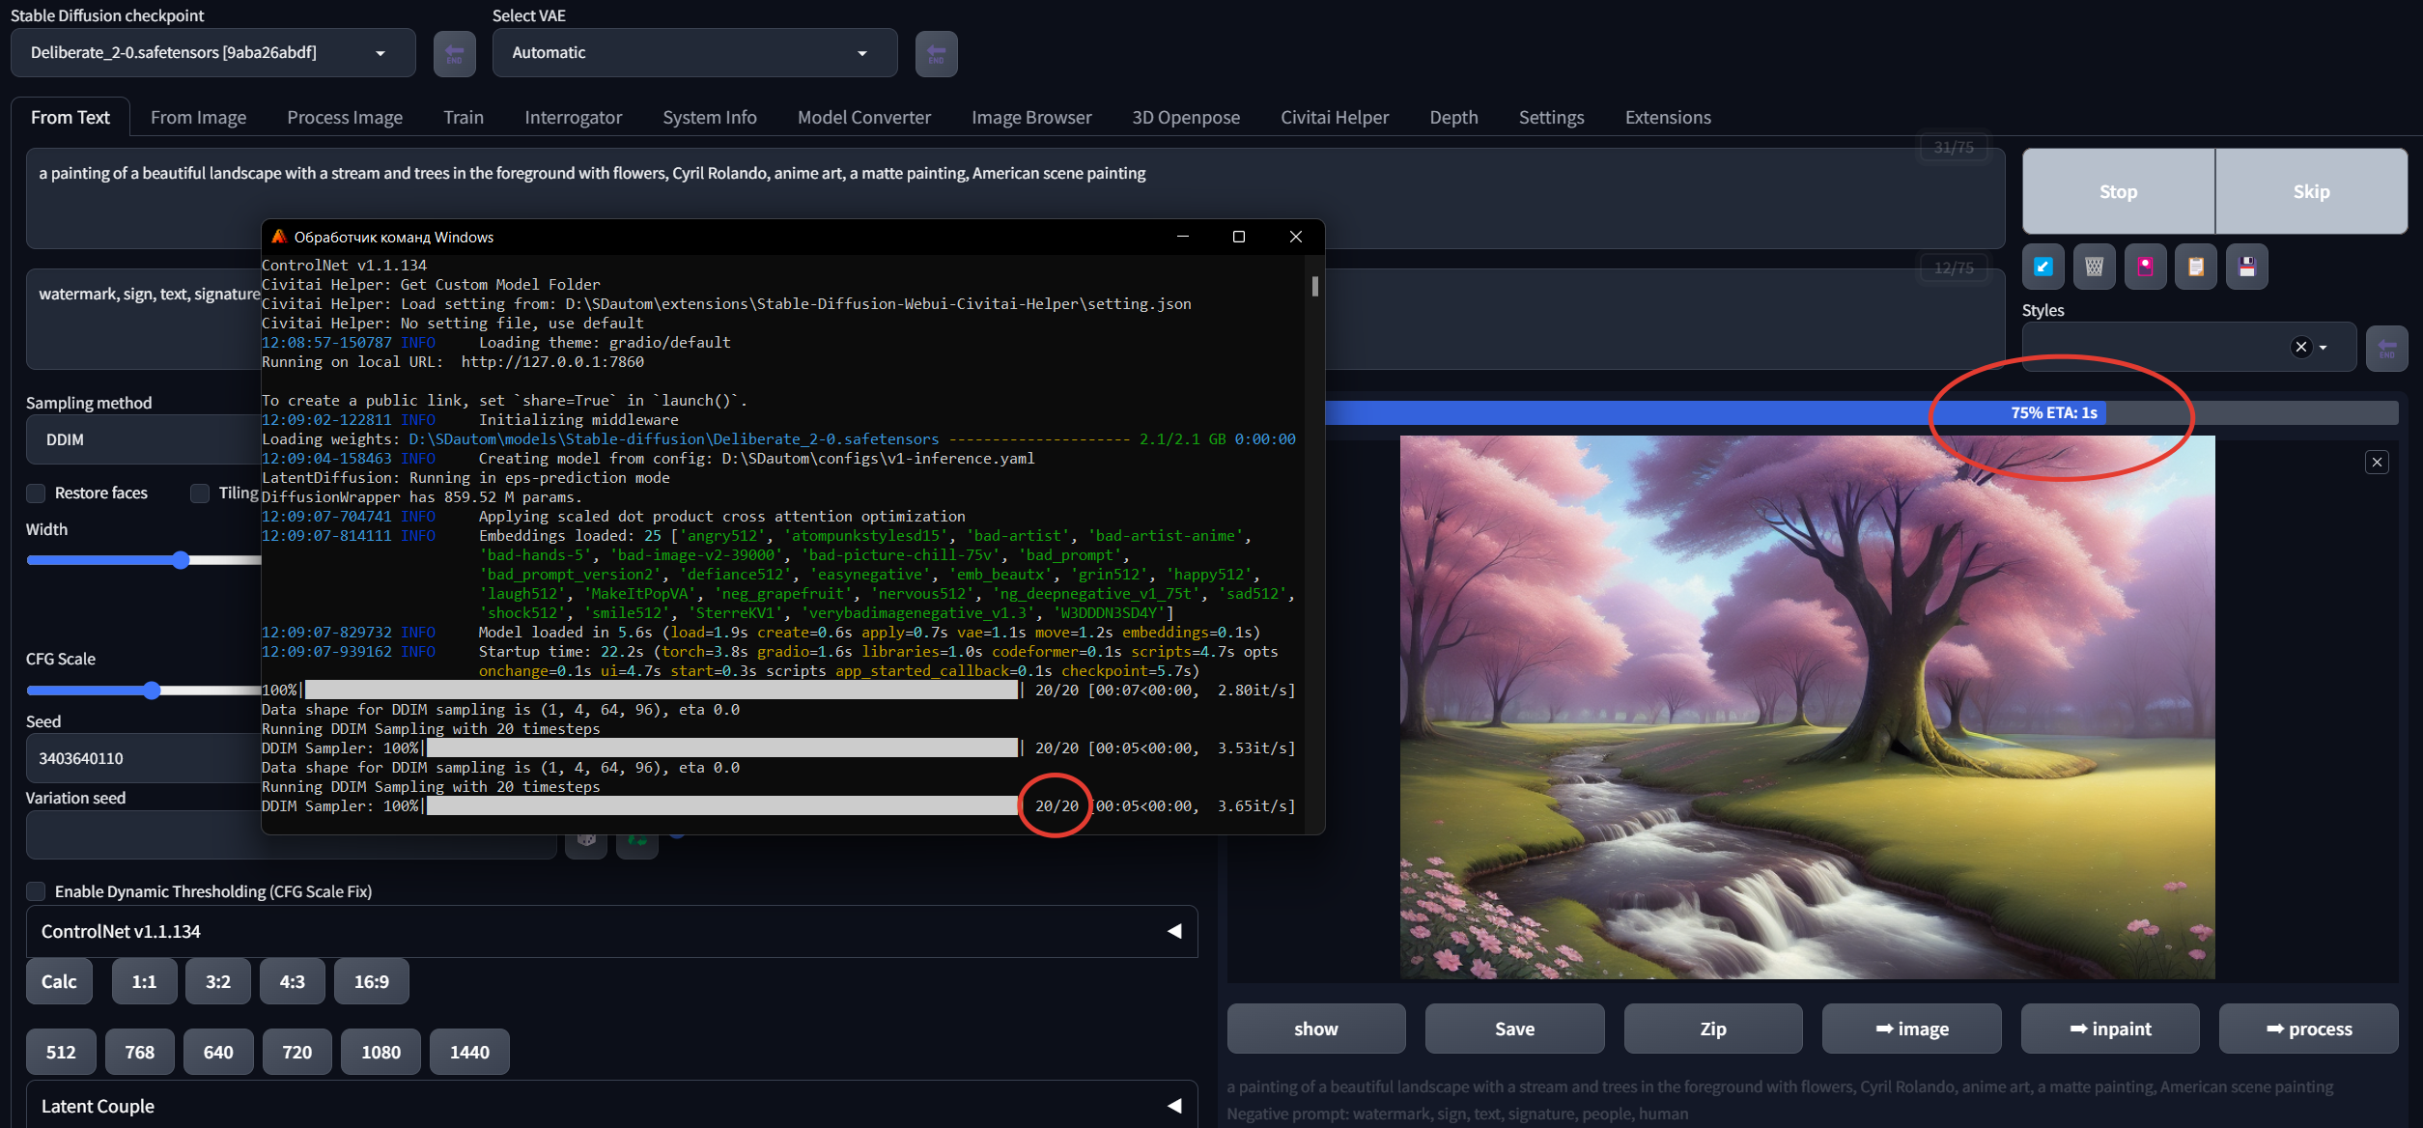
Task: Click the 16:9 aspect ratio button
Action: point(371,982)
